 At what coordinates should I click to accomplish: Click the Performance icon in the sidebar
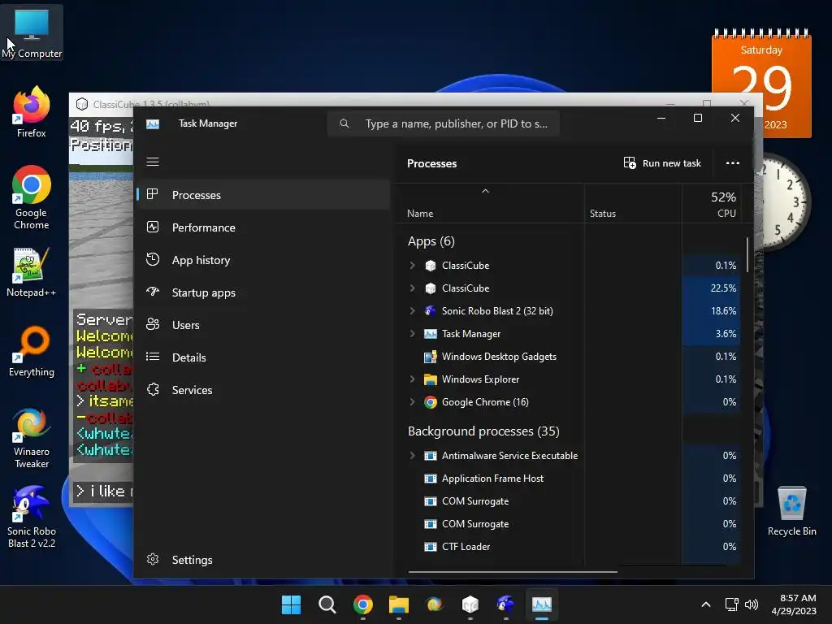tap(153, 227)
